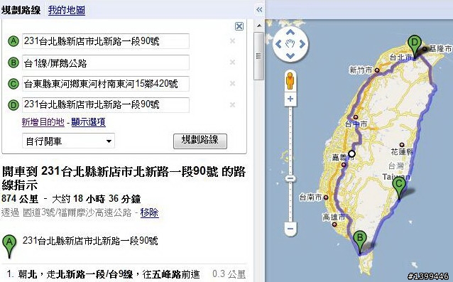Viewport: 453px width, 282px height.
Task: Close the directions form with X box icon
Action: (x=239, y=26)
